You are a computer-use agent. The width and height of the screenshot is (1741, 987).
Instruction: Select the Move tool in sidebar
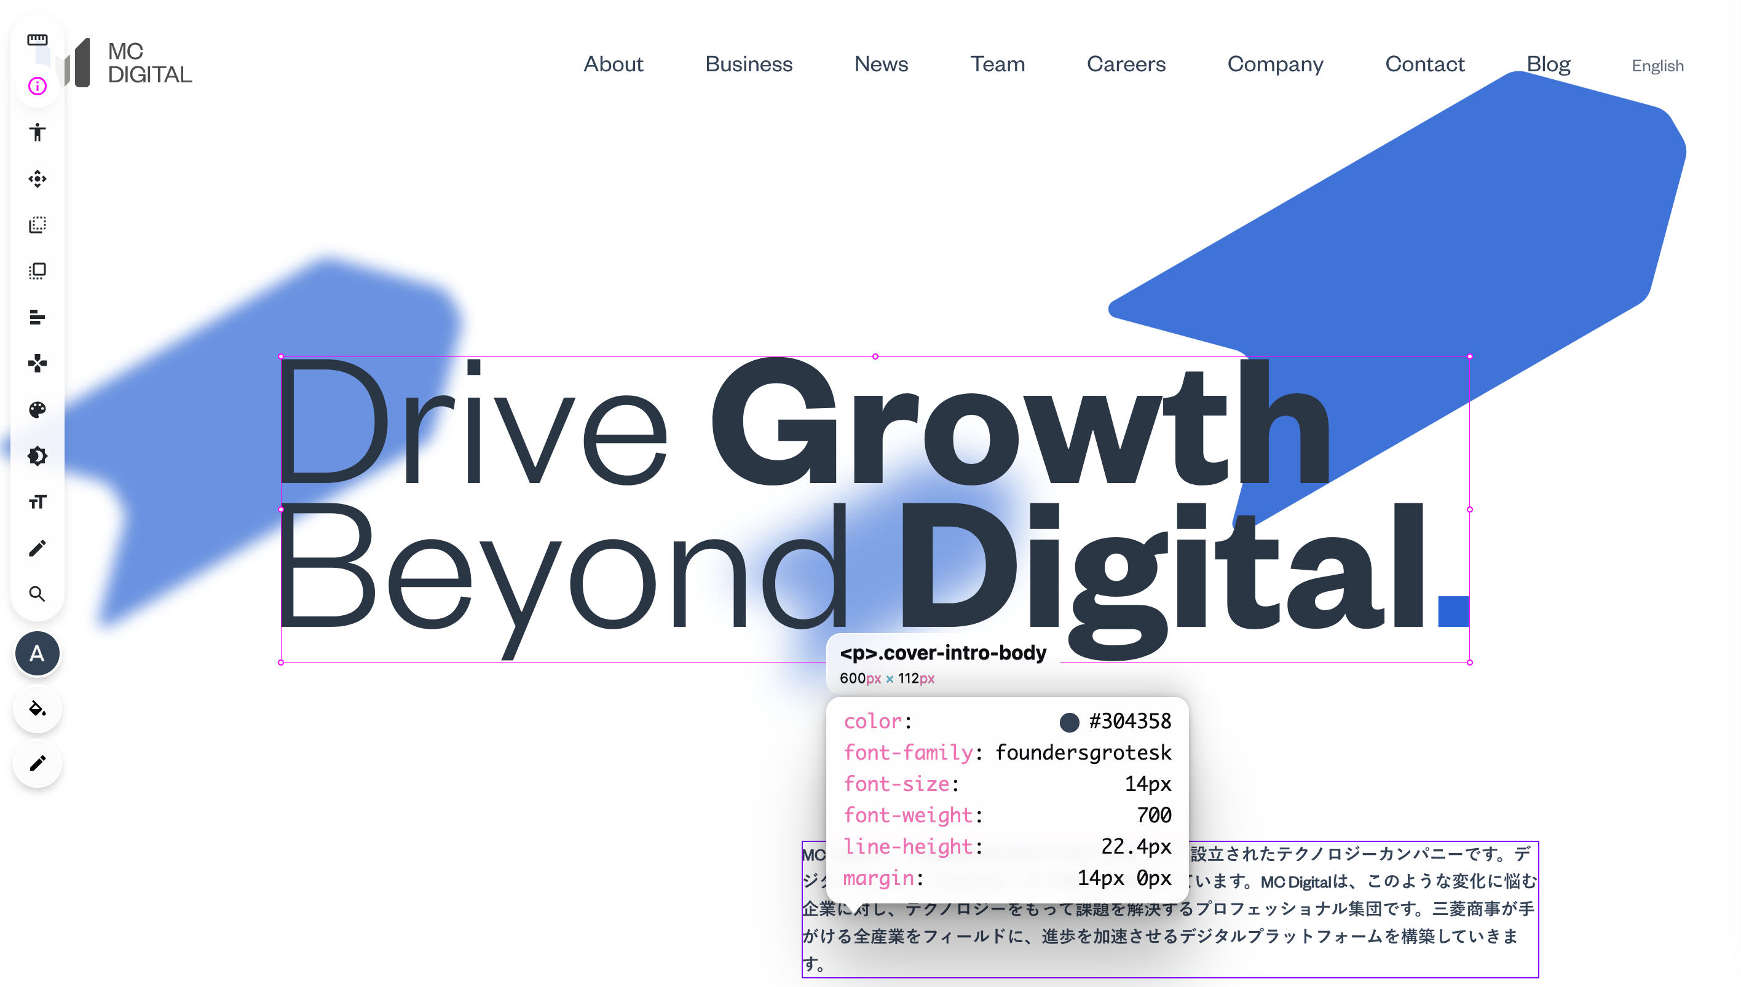(38, 177)
